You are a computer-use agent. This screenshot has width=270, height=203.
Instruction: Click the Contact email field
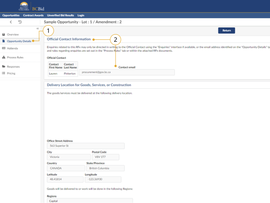click(127, 72)
